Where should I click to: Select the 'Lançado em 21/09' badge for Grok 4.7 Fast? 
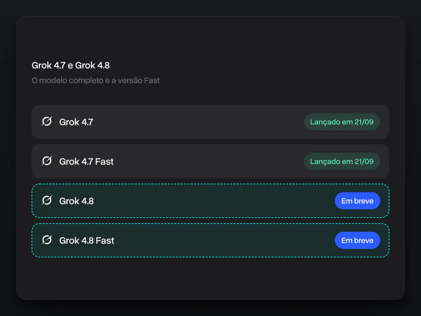coord(342,161)
